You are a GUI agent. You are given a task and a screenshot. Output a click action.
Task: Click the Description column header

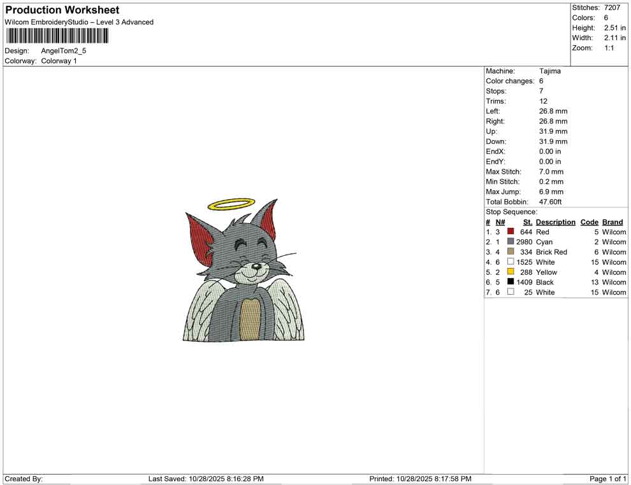pos(555,222)
